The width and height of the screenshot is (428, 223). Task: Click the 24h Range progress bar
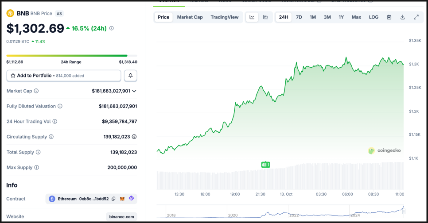72,56
